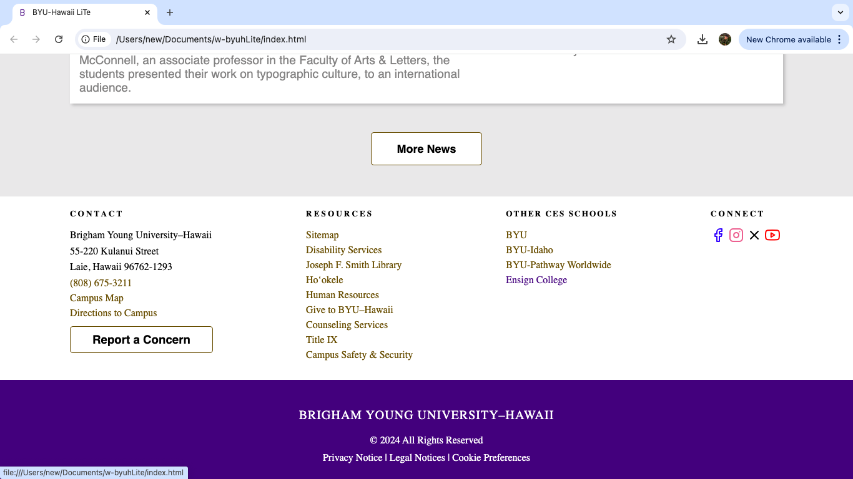The height and width of the screenshot is (479, 853).
Task: Open a new tab with plus icon
Action: pos(170,12)
